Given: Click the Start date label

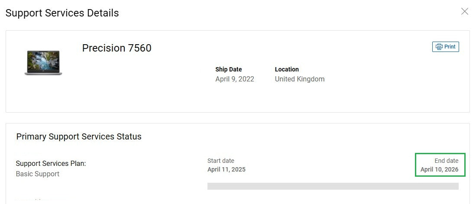Looking at the screenshot, I should click(220, 161).
